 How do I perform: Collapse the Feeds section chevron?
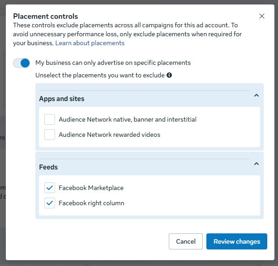click(x=256, y=164)
